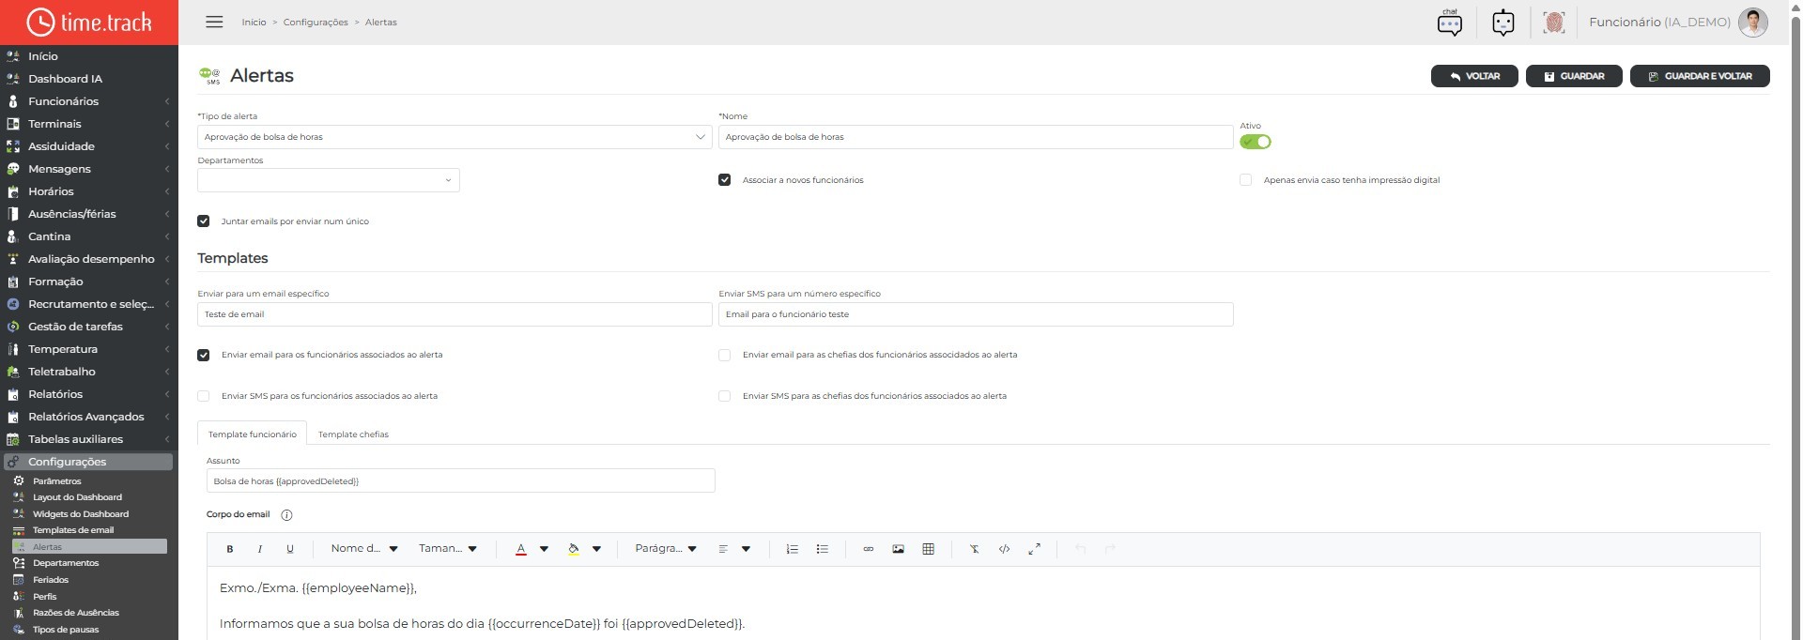Open the robot assistant icon in header
The height and width of the screenshot is (640, 1803).
(x=1503, y=23)
